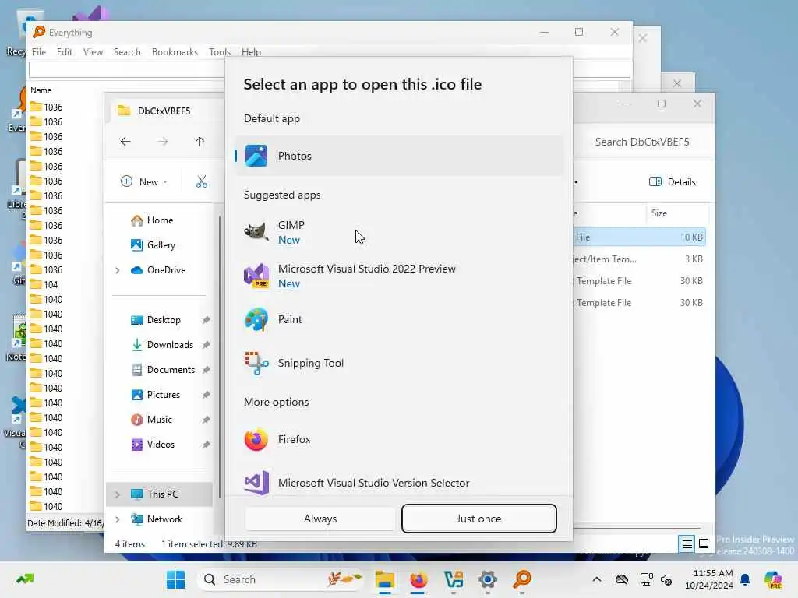Toggle the Details pane in Explorer

point(673,181)
